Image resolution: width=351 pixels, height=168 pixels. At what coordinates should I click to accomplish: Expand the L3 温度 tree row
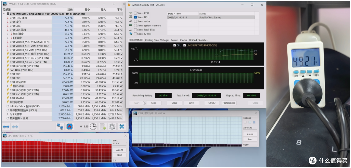pyautogui.click(x=7, y=38)
